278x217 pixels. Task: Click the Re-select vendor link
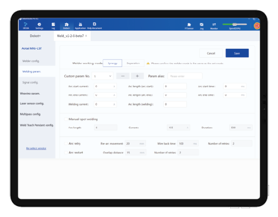click(36, 148)
